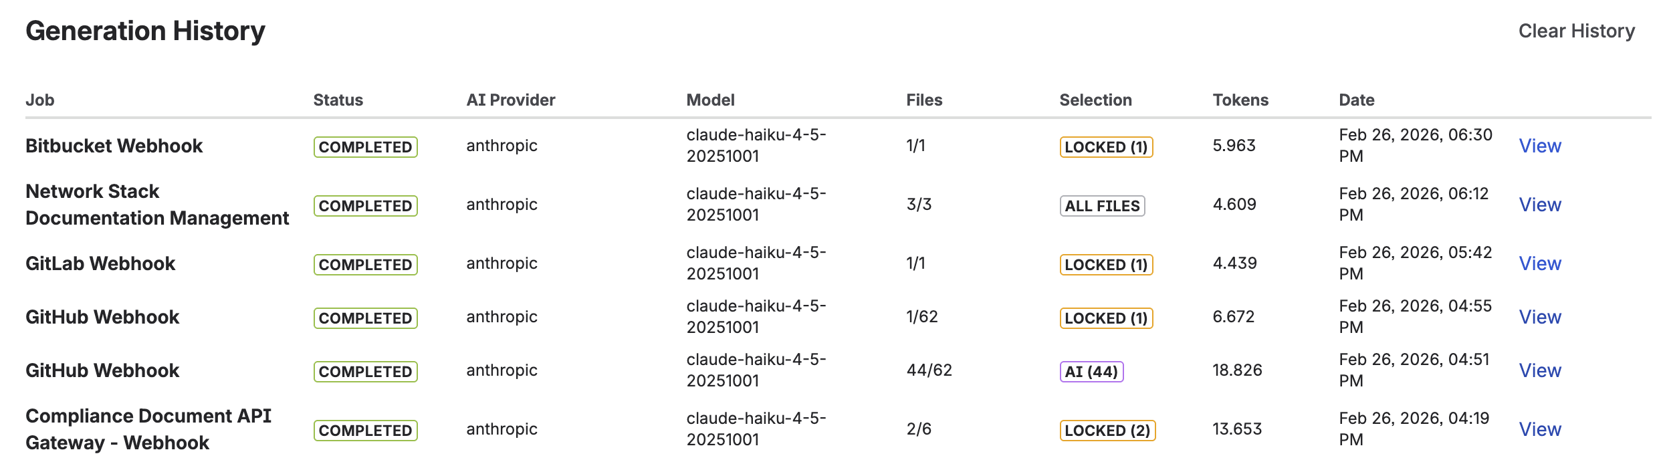Open View link for Bitbucket Webhook job
The width and height of the screenshot is (1665, 464).
tap(1539, 146)
